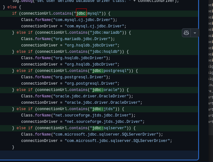Click the highlighted jdbc: before jtds
Screen dimensions: 213x162
(97, 109)
